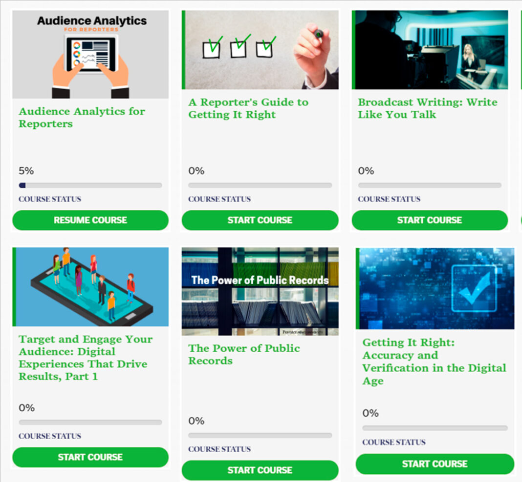Open Getting It Right: Accuracy and Verification title
Screen dimensions: 522x482
(x=434, y=362)
